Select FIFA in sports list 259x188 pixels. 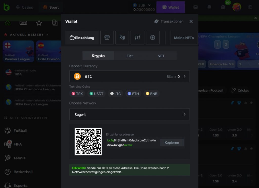pos(13,144)
